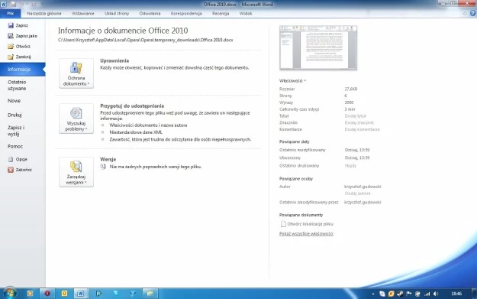Open the Word help question mark icon
This screenshot has width=477, height=299.
(x=472, y=13)
